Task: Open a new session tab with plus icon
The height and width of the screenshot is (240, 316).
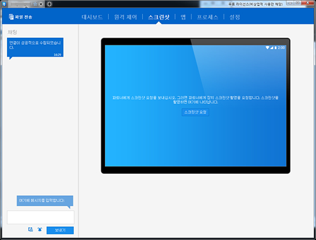Action: tap(49, 4)
